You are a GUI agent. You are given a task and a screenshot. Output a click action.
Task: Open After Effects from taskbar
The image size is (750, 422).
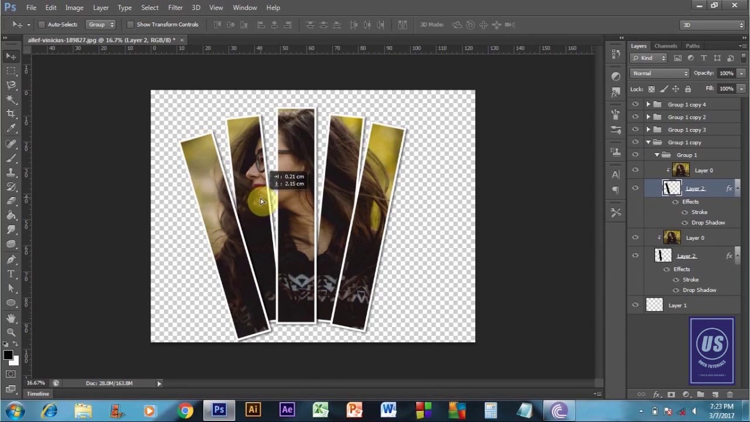coord(287,410)
